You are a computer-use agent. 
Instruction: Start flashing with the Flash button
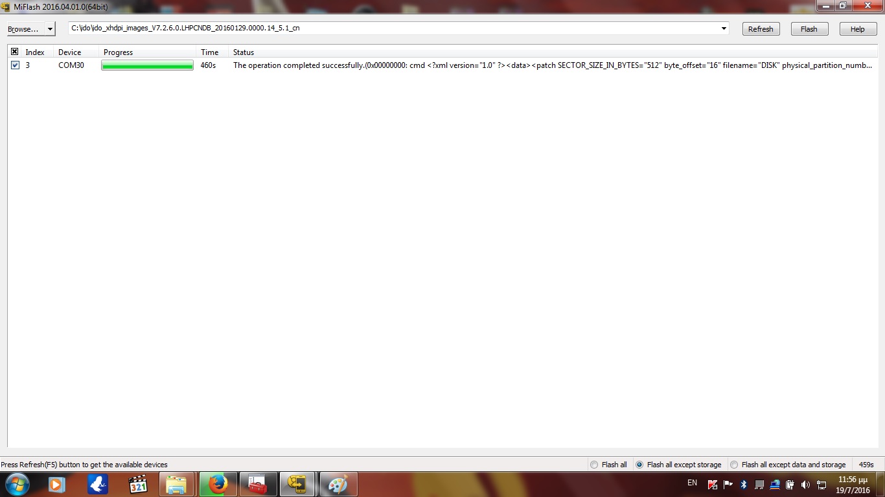click(x=809, y=29)
